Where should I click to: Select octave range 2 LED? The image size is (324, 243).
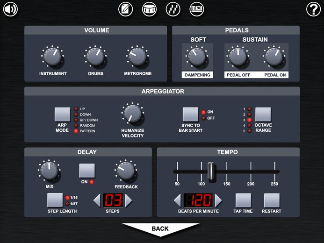(x=249, y=114)
